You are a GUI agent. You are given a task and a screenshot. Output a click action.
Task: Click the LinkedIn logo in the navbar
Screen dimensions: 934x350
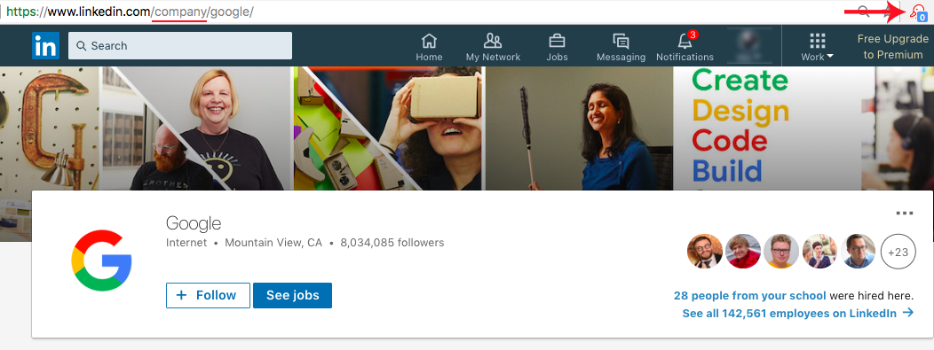click(45, 46)
